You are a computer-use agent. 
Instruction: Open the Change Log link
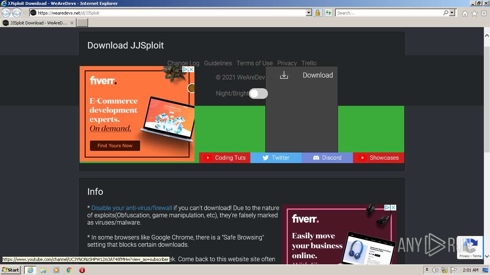coord(183,63)
